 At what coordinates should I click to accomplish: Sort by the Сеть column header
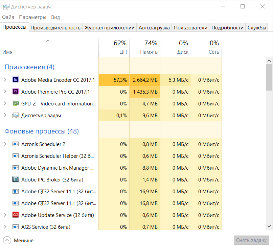click(x=206, y=48)
